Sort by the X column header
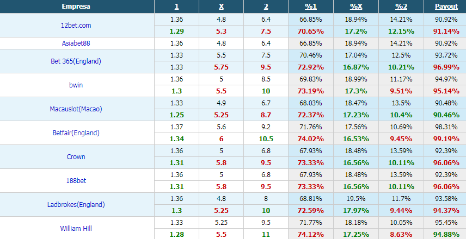The width and height of the screenshot is (466, 239). click(222, 7)
